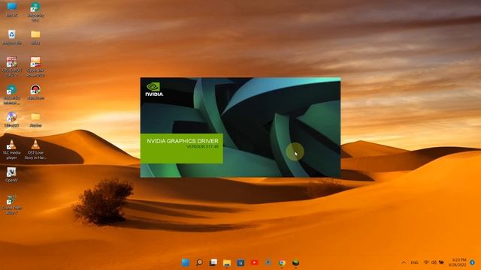Select the This PC desktop icon

tap(12, 9)
